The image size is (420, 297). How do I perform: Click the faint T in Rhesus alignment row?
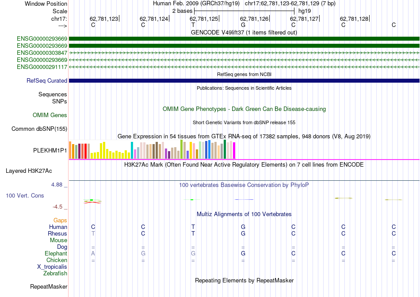pos(93,233)
